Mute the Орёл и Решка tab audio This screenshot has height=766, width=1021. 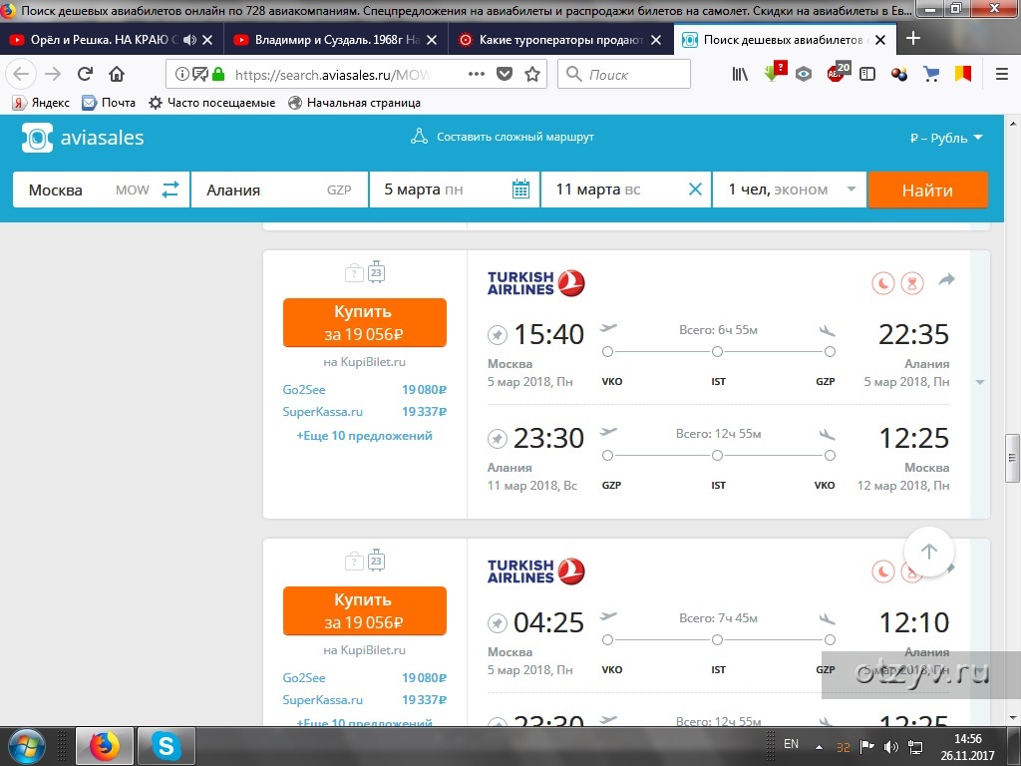[189, 40]
